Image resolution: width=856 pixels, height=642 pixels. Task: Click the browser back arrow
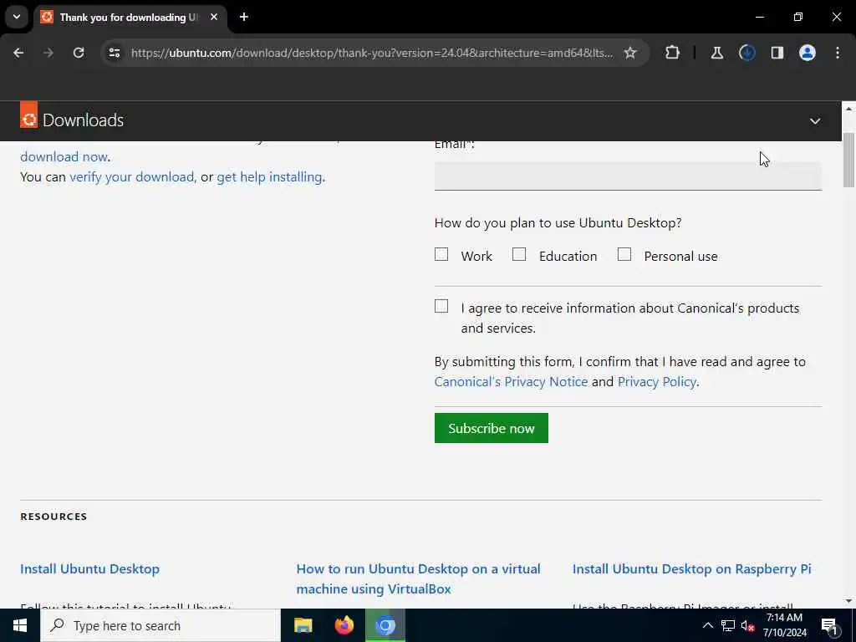[18, 53]
